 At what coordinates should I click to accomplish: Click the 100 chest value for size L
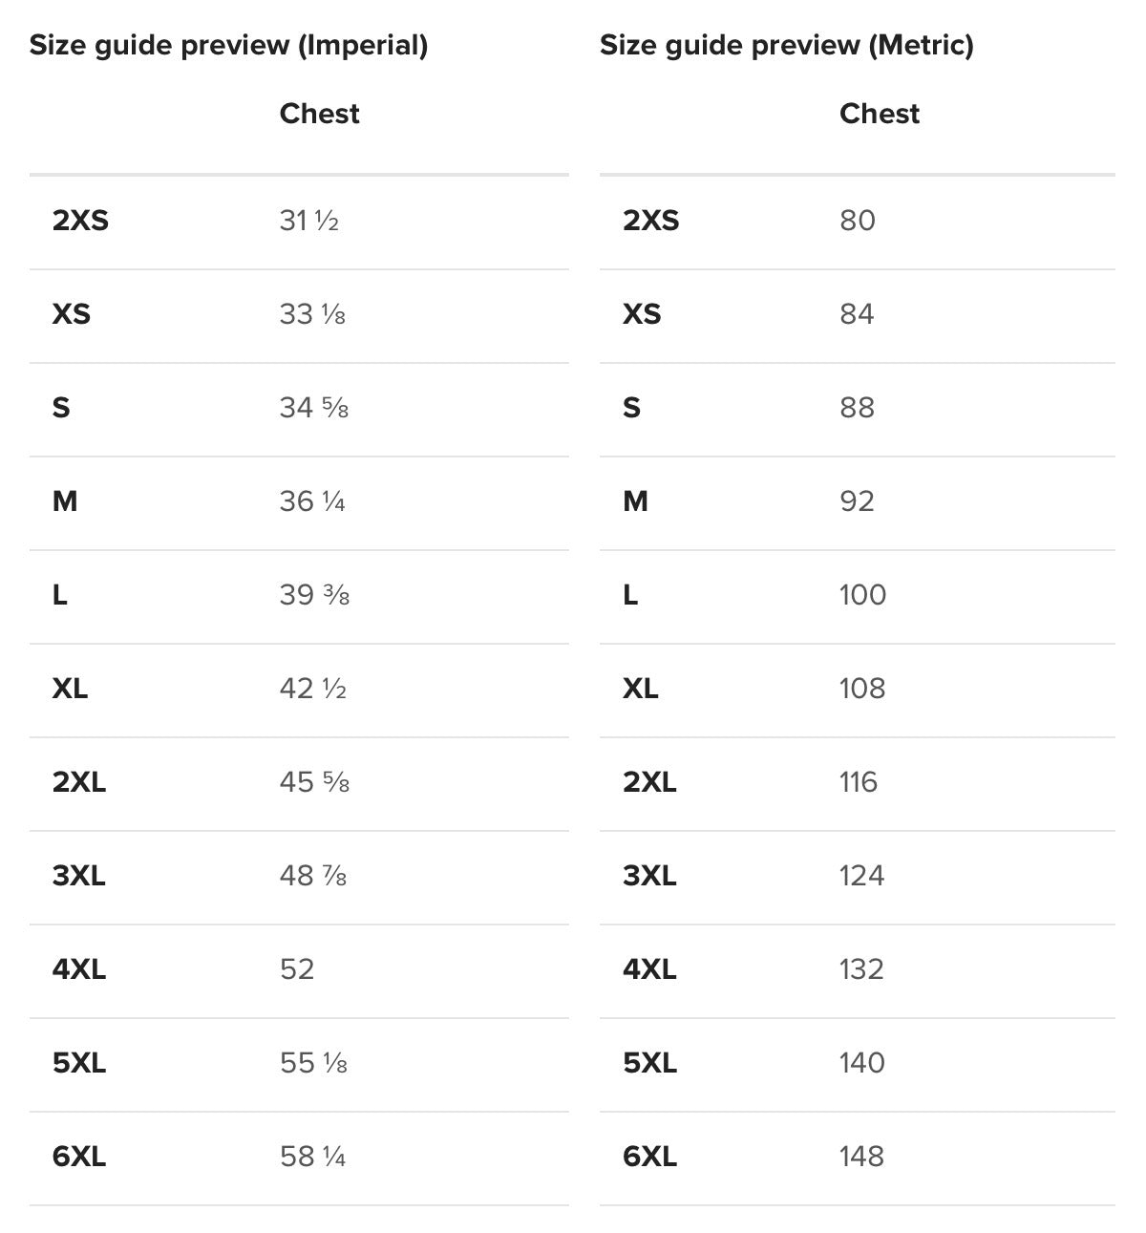(862, 595)
